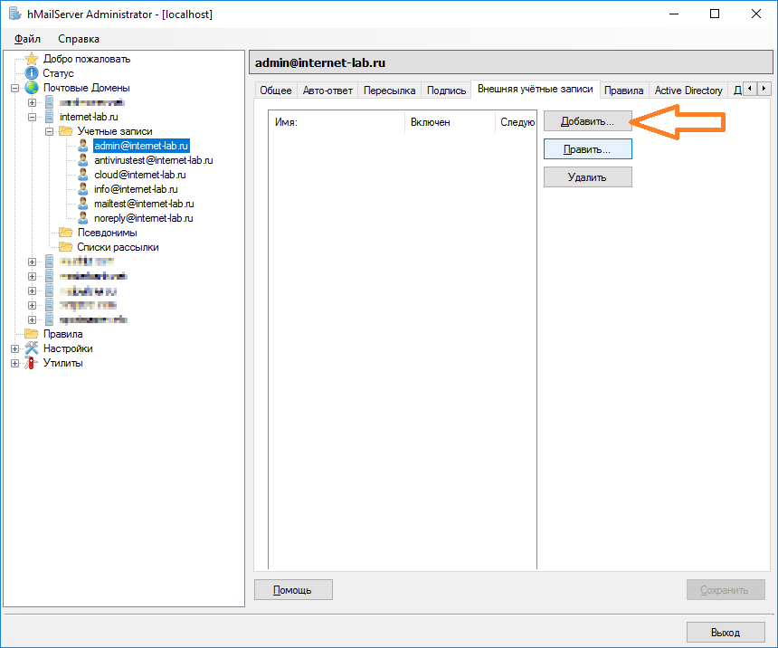Collapse the Почтовые Домены tree node
Viewport: 778px width, 648px height.
pos(14,89)
